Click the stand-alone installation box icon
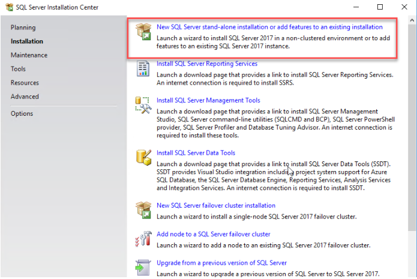The image size is (417, 279). coord(143,32)
